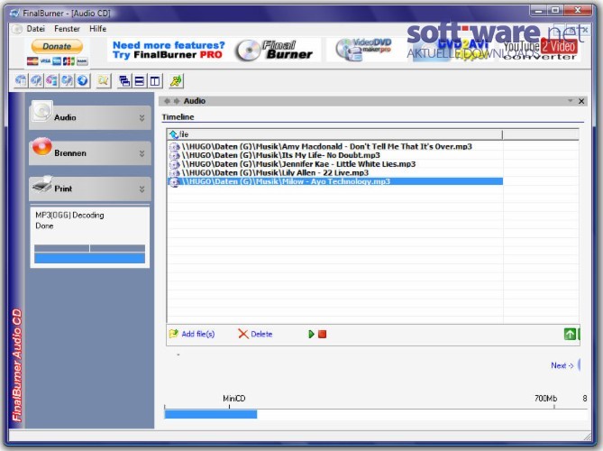The image size is (603, 451).
Task: Click the forward arrow in Audio header
Action: pyautogui.click(x=177, y=101)
